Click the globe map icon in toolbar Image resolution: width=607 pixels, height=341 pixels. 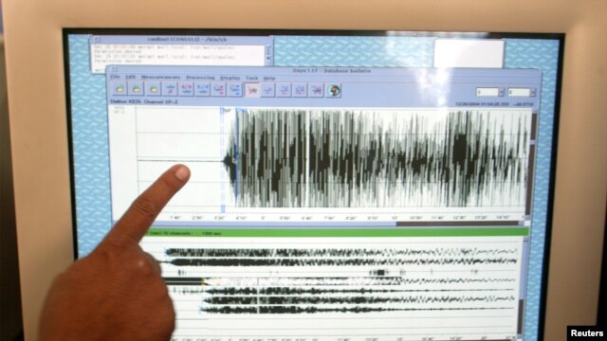(x=334, y=91)
